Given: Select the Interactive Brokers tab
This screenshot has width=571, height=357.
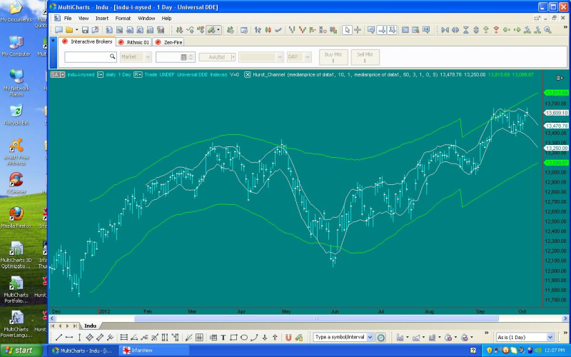Looking at the screenshot, I should click(87, 41).
